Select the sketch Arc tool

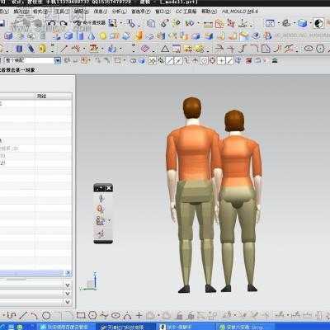34,315
